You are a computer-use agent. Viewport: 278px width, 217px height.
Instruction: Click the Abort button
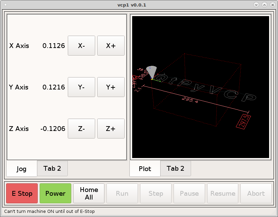click(x=256, y=193)
